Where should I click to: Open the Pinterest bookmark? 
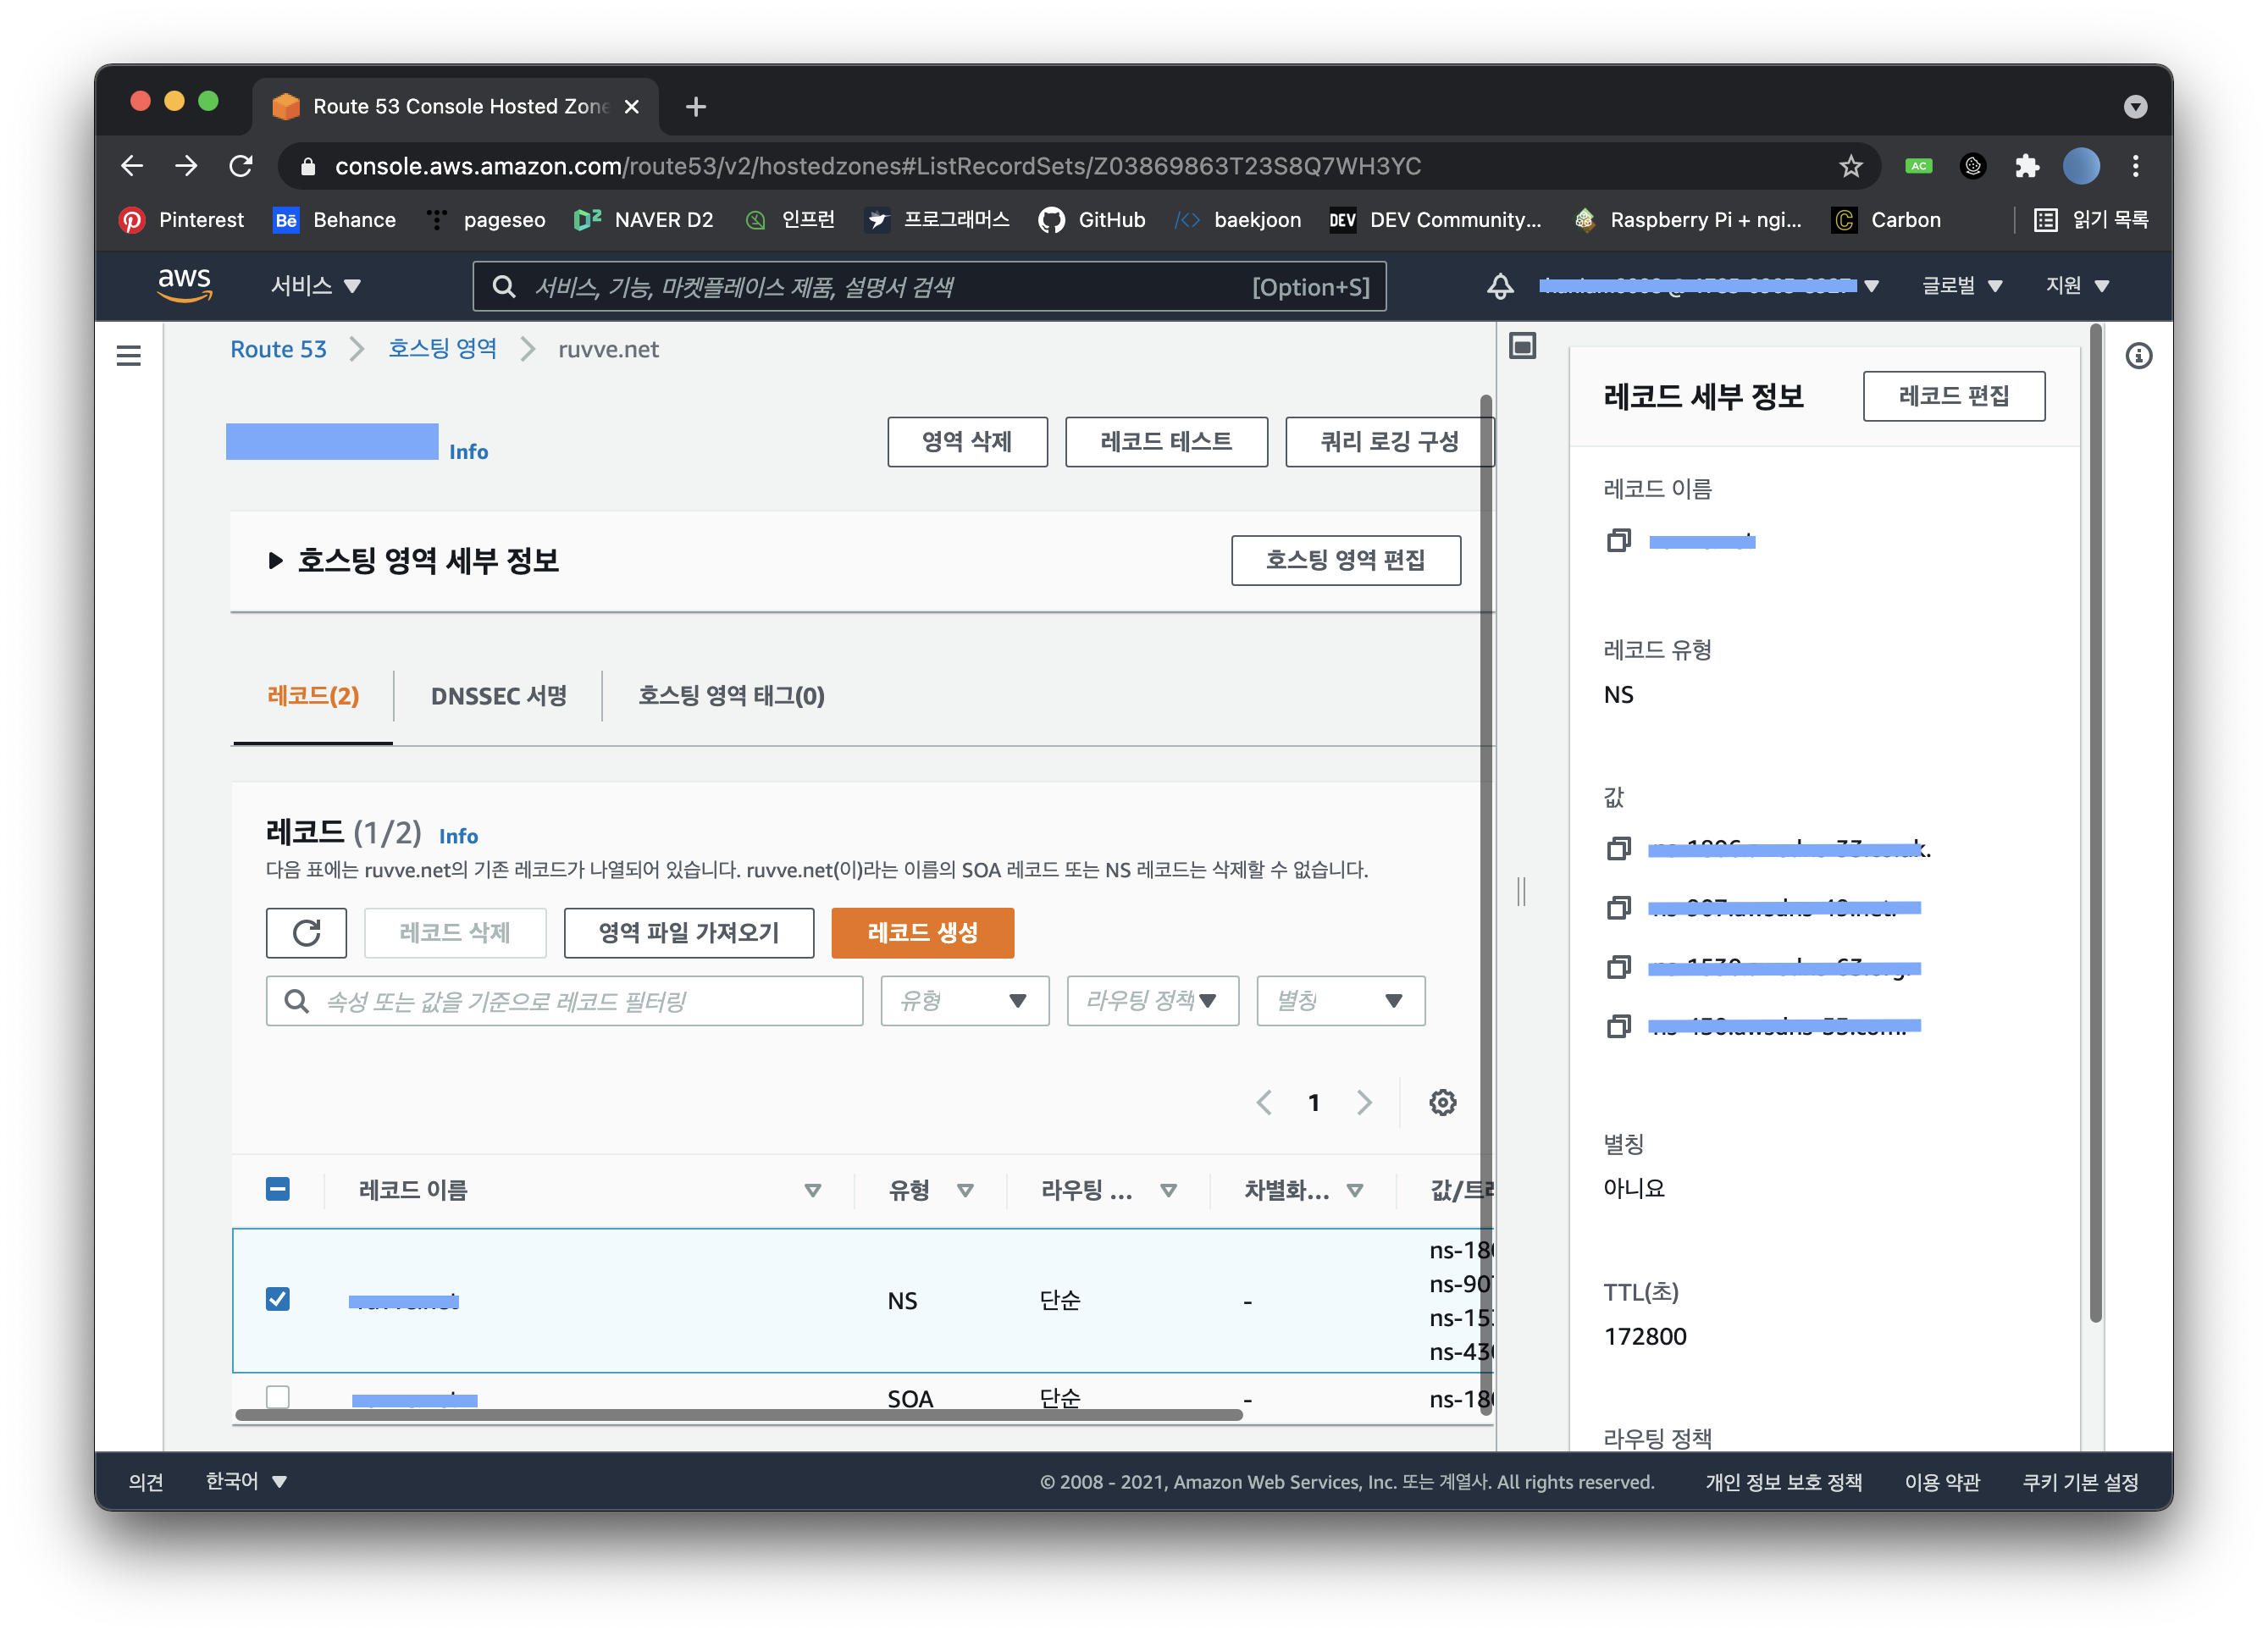coord(181,220)
